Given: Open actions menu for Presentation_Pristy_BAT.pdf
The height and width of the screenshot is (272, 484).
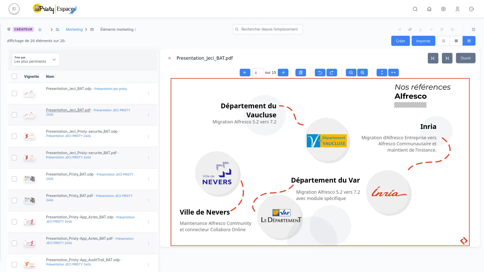Looking at the screenshot, I should tap(149, 200).
